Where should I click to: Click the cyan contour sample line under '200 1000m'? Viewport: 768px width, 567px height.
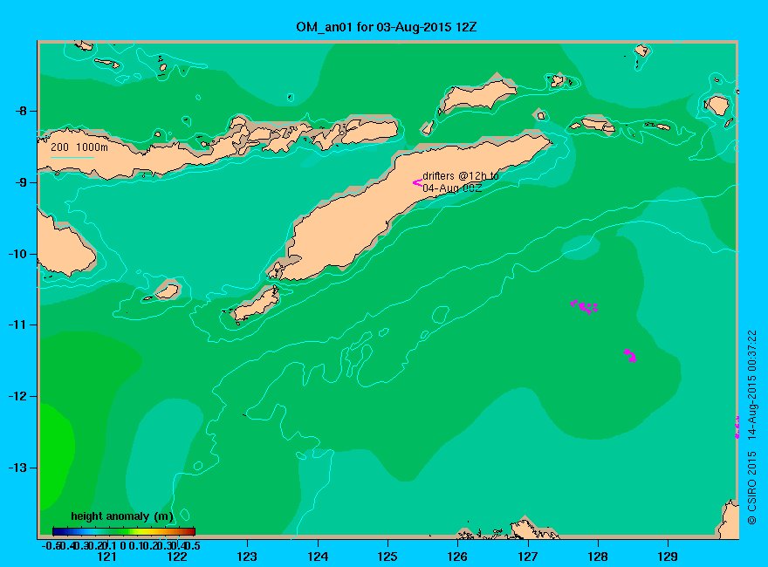click(x=72, y=157)
